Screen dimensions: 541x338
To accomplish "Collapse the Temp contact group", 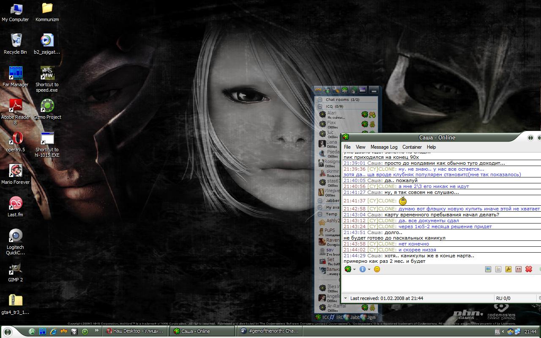I will (x=320, y=214).
